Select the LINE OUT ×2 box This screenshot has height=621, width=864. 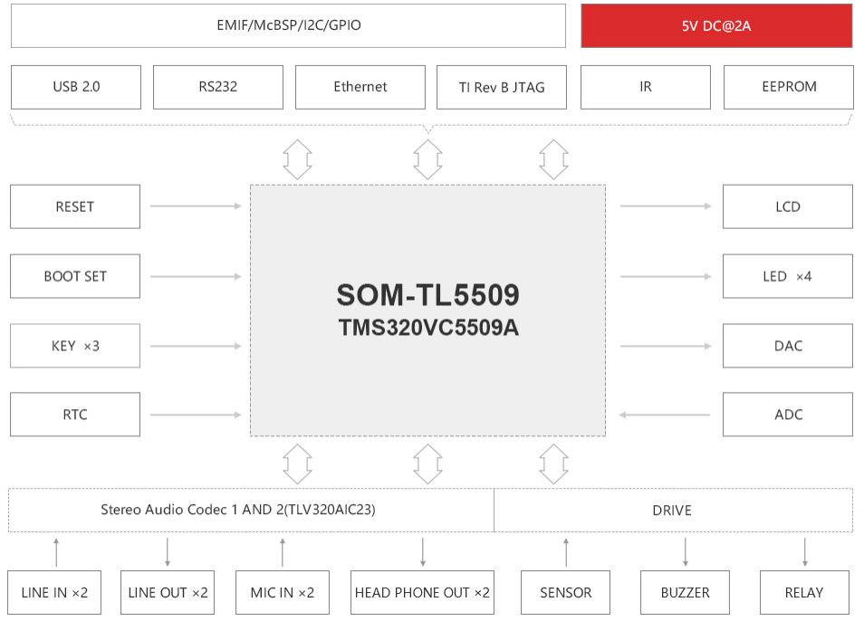coord(168,592)
